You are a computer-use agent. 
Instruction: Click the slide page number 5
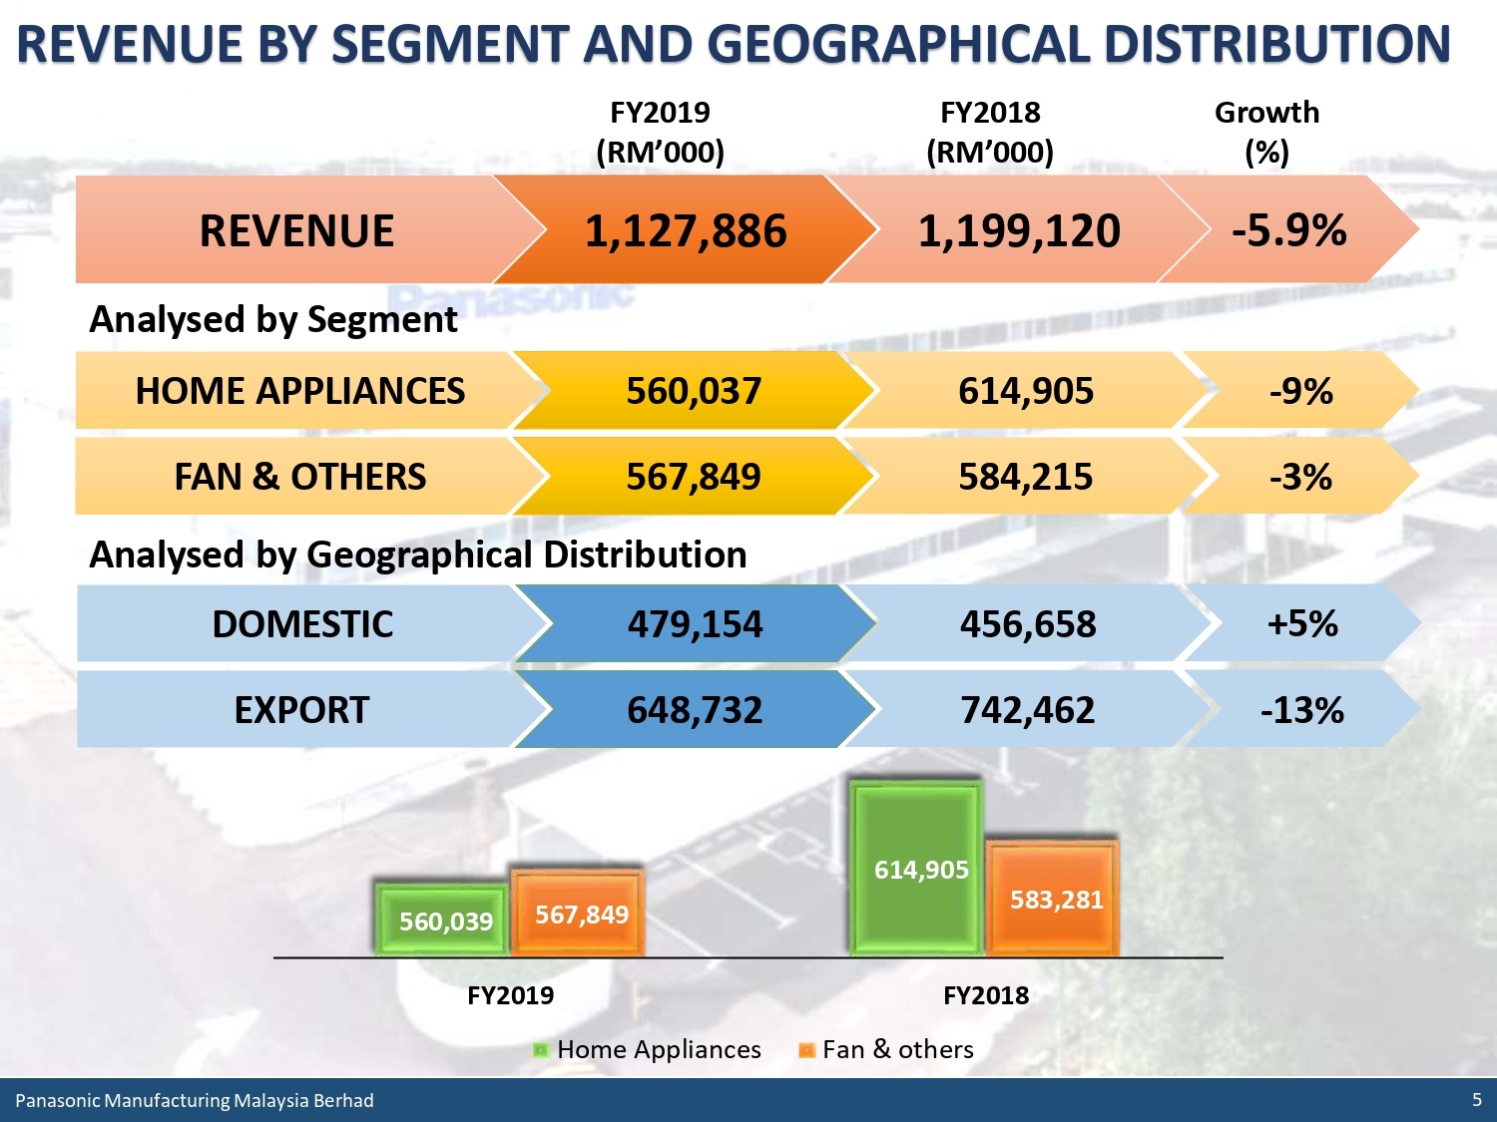(x=1476, y=1100)
